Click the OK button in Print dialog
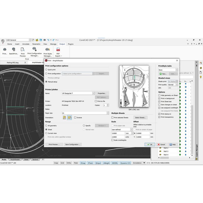203x203 pixels. (150, 144)
